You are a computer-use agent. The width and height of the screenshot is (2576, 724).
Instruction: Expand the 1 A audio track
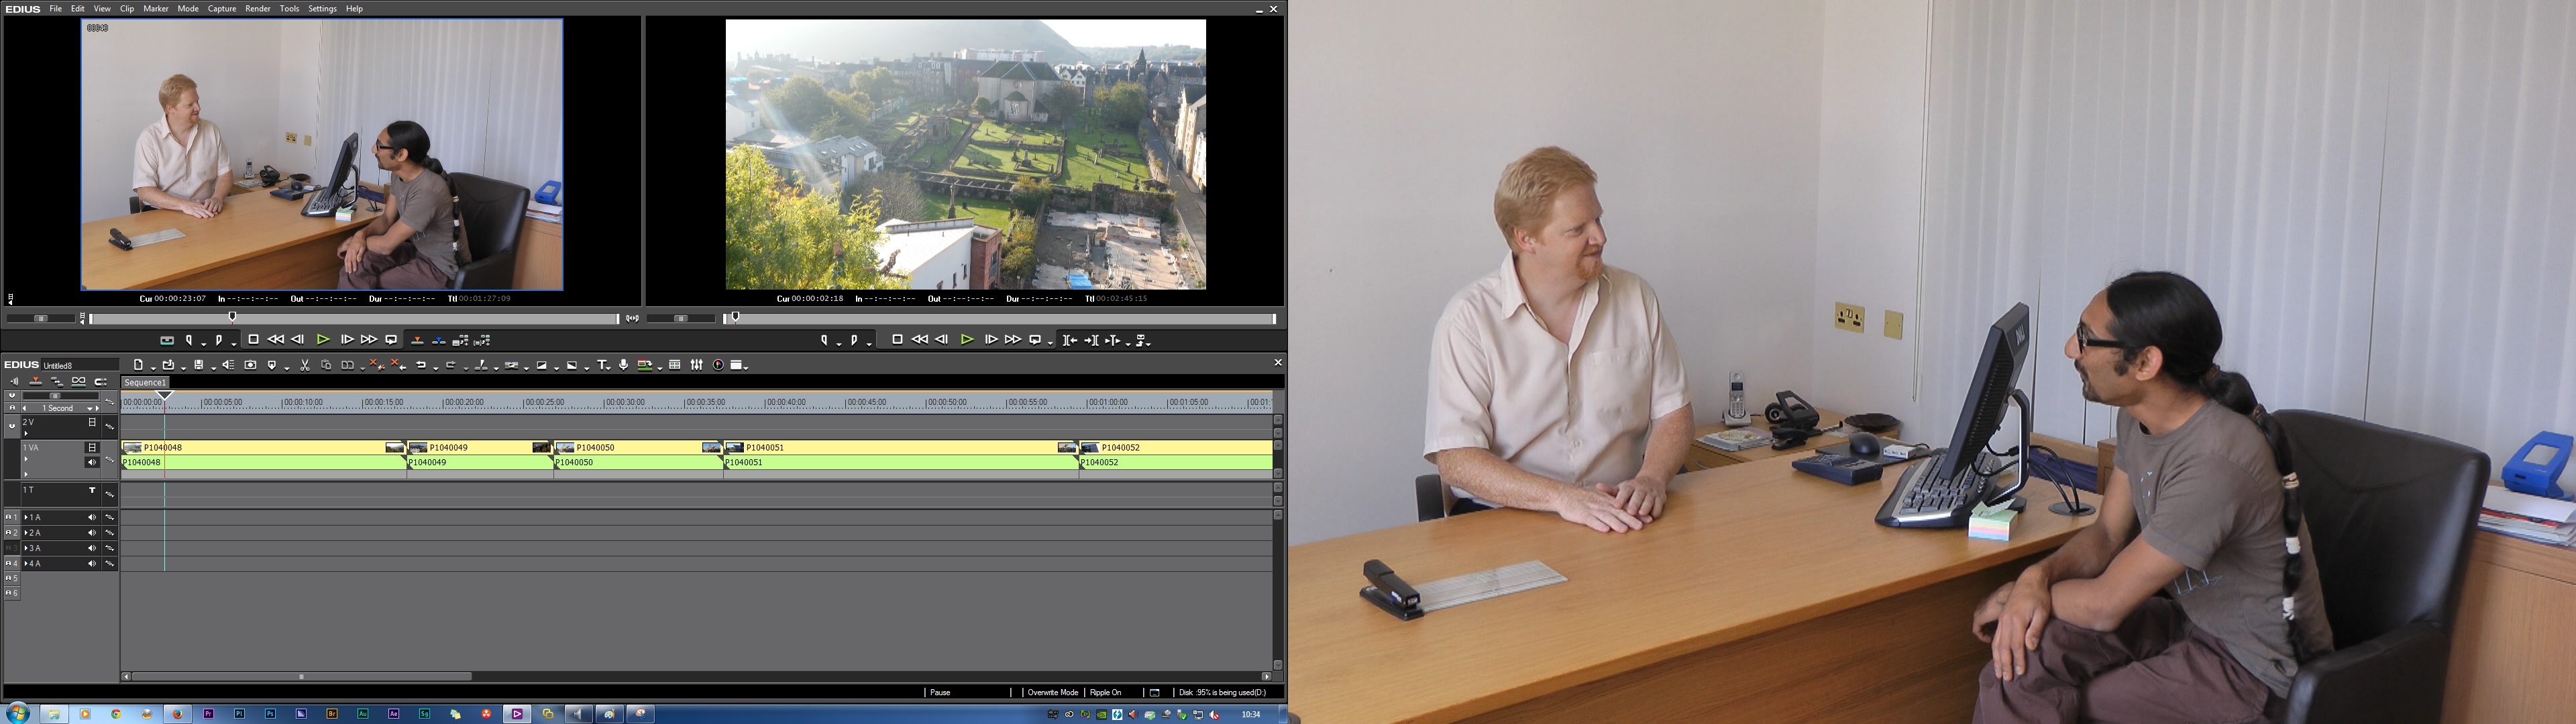(x=26, y=518)
